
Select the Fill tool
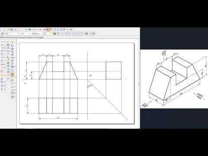tap(2, 71)
